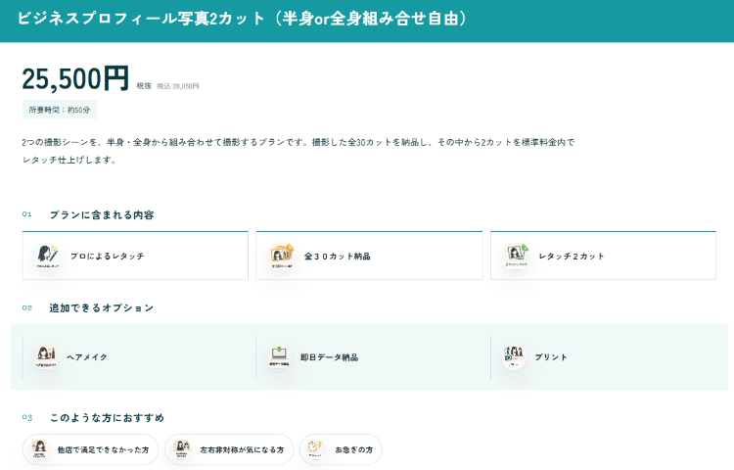Click the 所要時間:約50分 duration badge
This screenshot has height=470, width=734.
[60, 110]
